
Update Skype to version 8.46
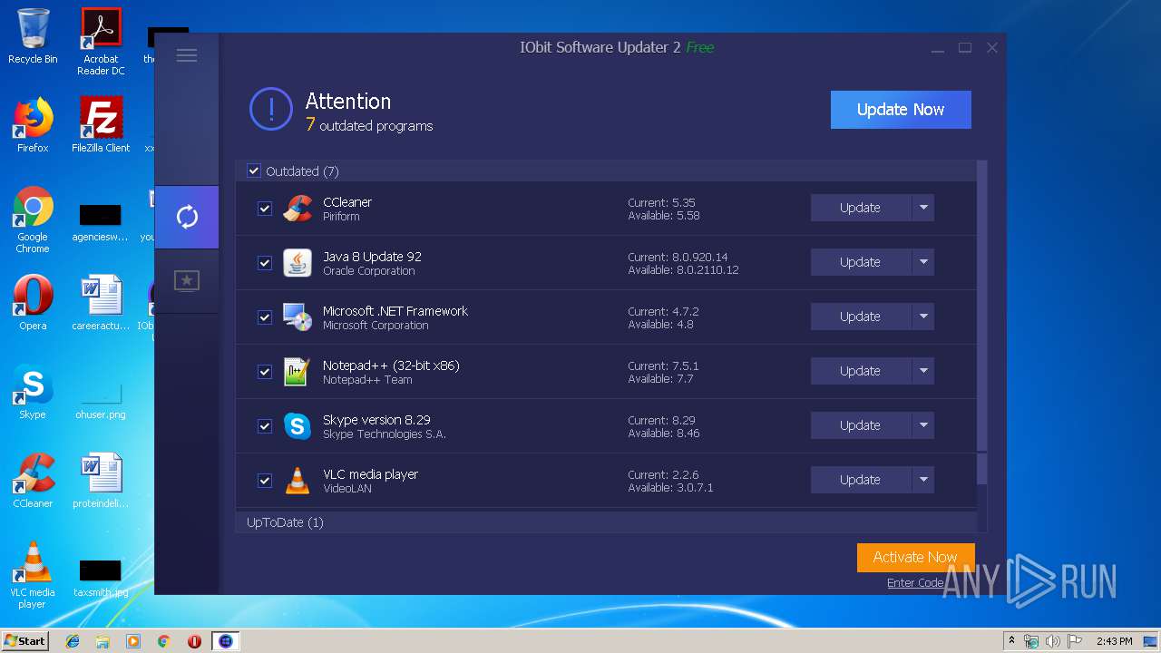tap(860, 425)
